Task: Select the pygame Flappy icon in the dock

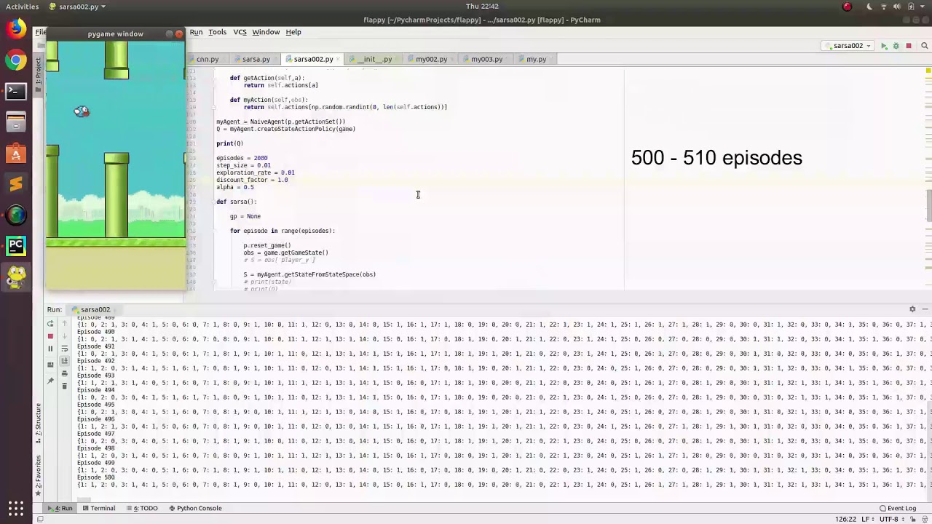Action: tap(16, 277)
